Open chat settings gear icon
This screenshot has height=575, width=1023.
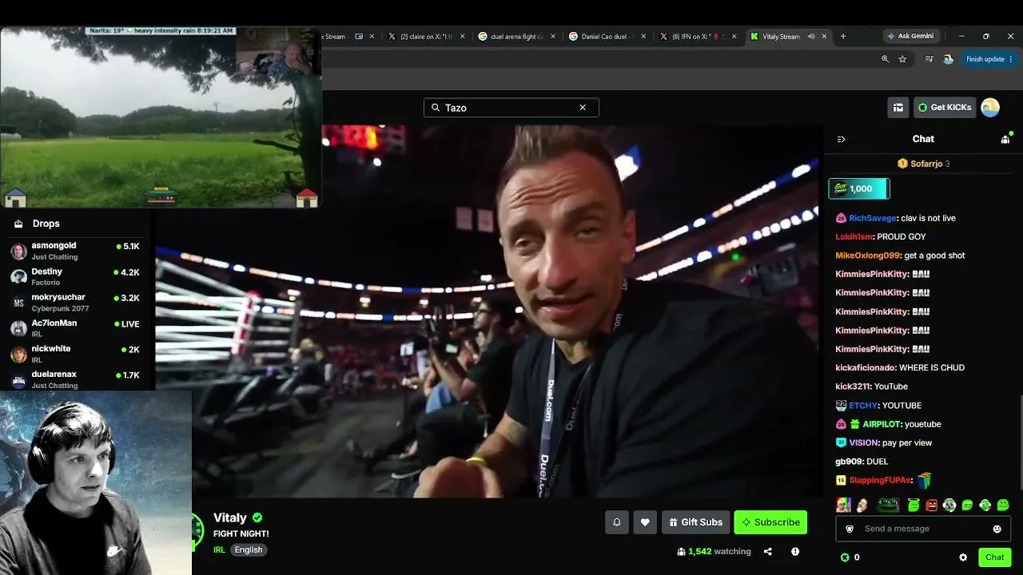pyautogui.click(x=963, y=557)
